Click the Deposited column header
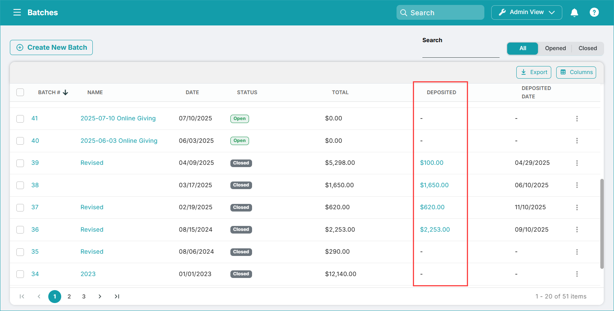The height and width of the screenshot is (311, 614). [x=441, y=92]
